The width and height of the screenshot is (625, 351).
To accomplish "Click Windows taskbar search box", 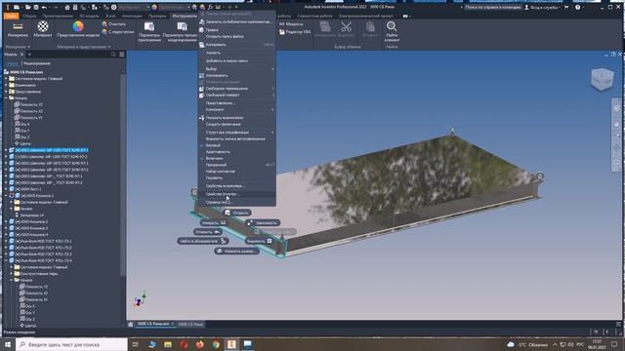I will [x=71, y=344].
